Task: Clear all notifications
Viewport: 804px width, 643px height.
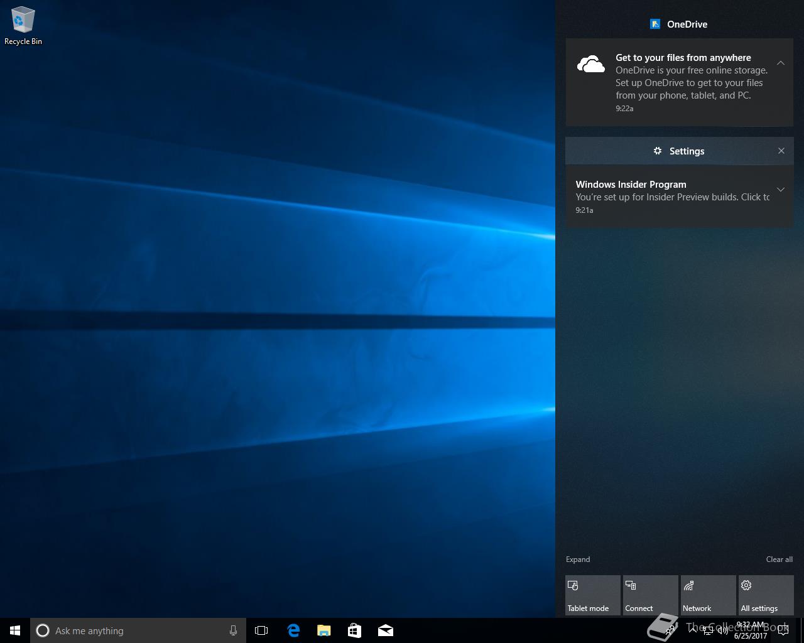Action: (x=779, y=559)
